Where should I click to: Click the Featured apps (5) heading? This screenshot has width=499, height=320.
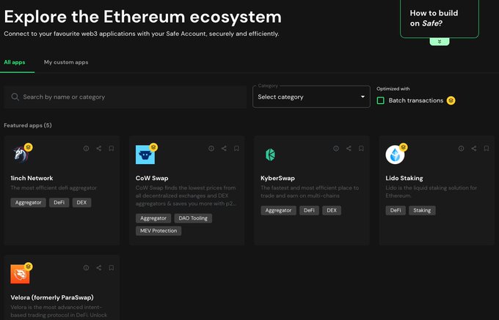[x=28, y=125]
